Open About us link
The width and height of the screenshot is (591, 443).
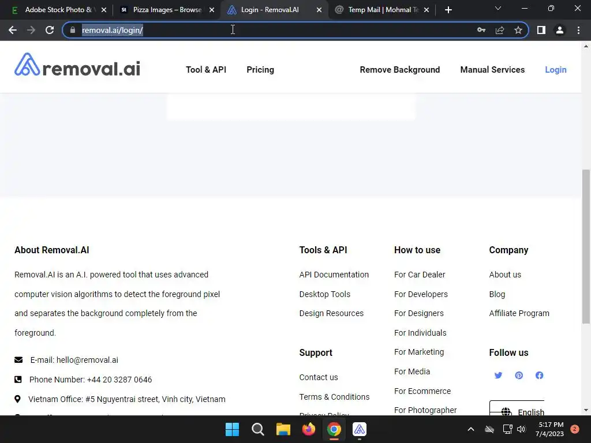(505, 275)
